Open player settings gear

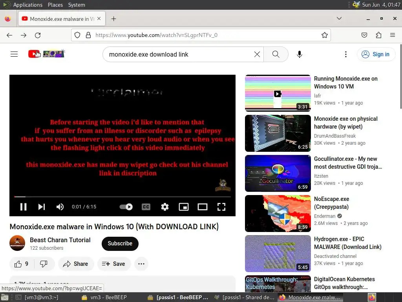pos(165,207)
